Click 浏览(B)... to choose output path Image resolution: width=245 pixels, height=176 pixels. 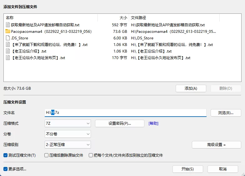pyautogui.click(x=226, y=113)
